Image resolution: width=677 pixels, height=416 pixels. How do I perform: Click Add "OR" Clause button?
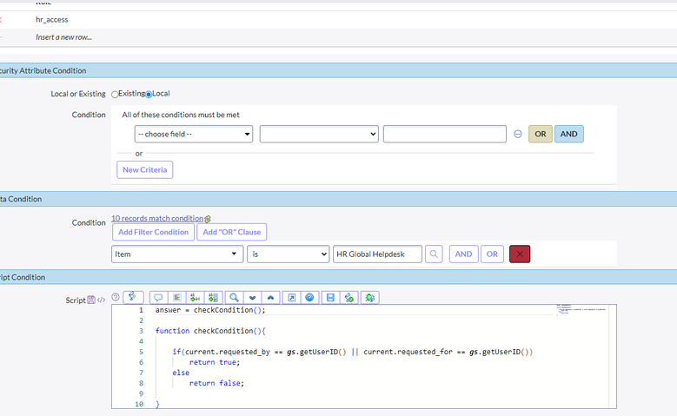(x=232, y=232)
